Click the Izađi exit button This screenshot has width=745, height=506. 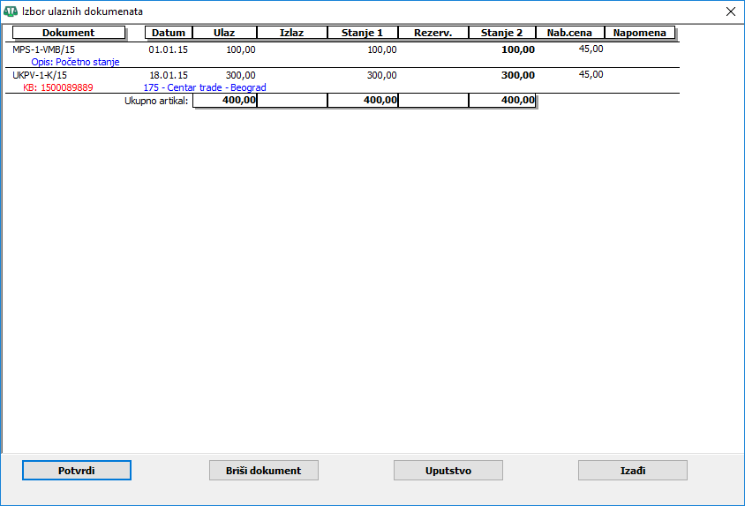tap(632, 471)
